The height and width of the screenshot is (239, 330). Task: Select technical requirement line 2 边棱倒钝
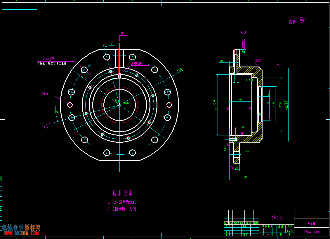123,209
